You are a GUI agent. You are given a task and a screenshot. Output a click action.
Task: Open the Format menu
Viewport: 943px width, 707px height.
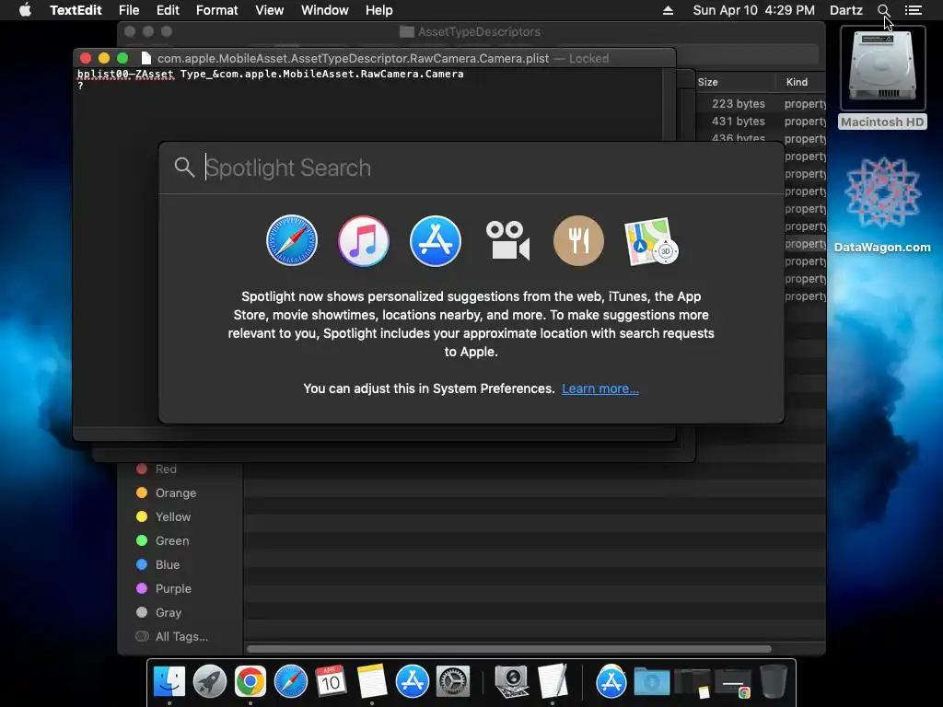[217, 10]
